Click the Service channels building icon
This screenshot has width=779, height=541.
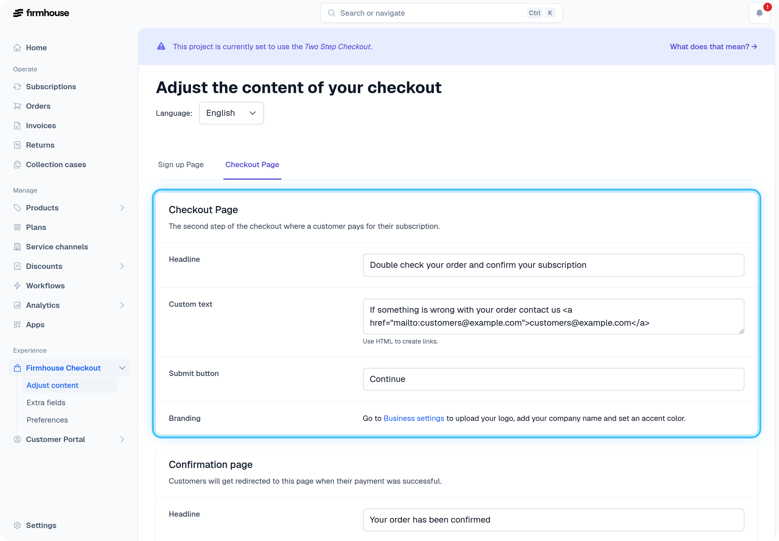(x=17, y=247)
